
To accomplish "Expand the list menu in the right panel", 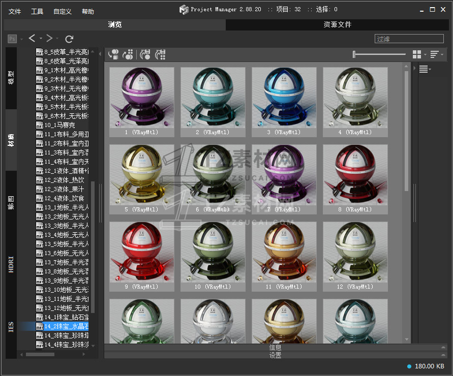I will (425, 70).
